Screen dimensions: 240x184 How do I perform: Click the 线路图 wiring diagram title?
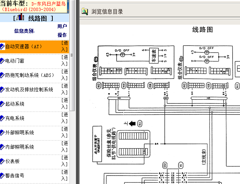pos(202,30)
